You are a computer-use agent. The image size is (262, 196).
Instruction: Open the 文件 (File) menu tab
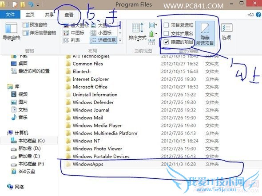(x=10, y=15)
